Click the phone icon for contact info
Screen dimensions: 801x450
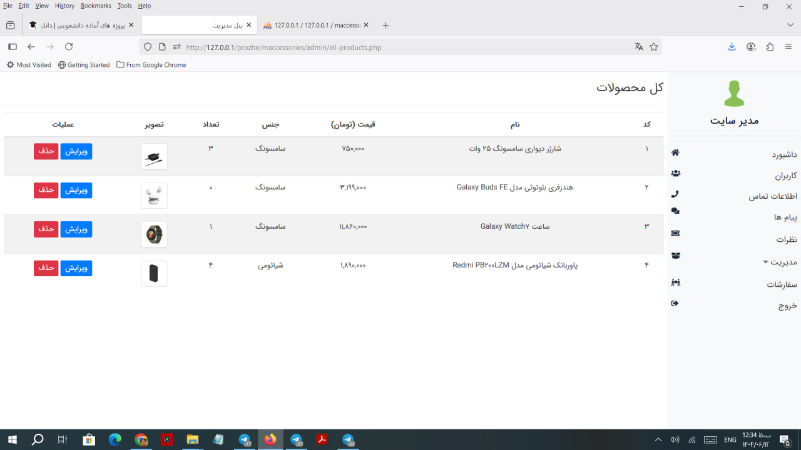pos(675,194)
